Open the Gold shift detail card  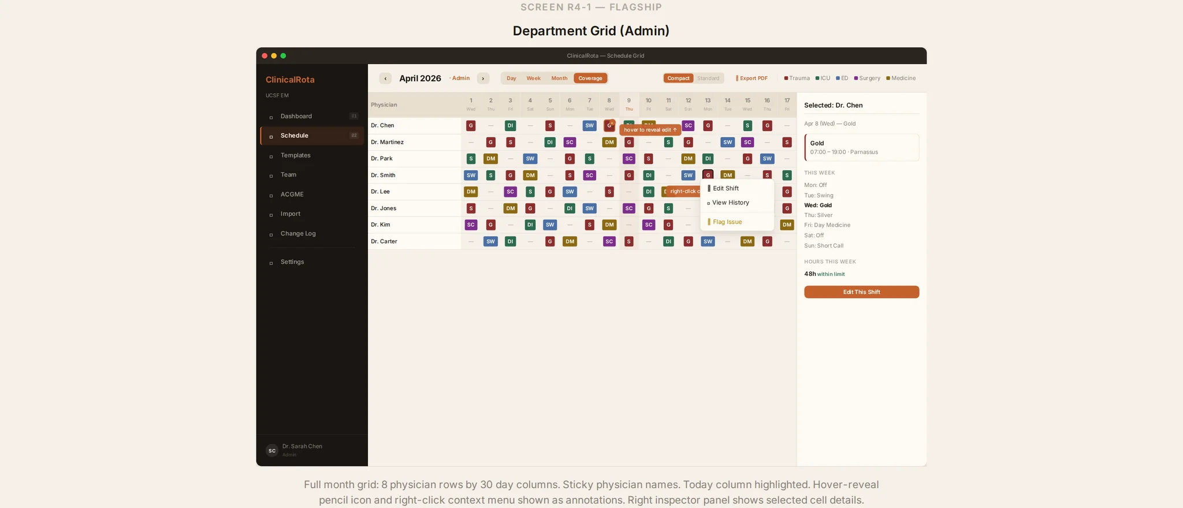[x=861, y=148]
